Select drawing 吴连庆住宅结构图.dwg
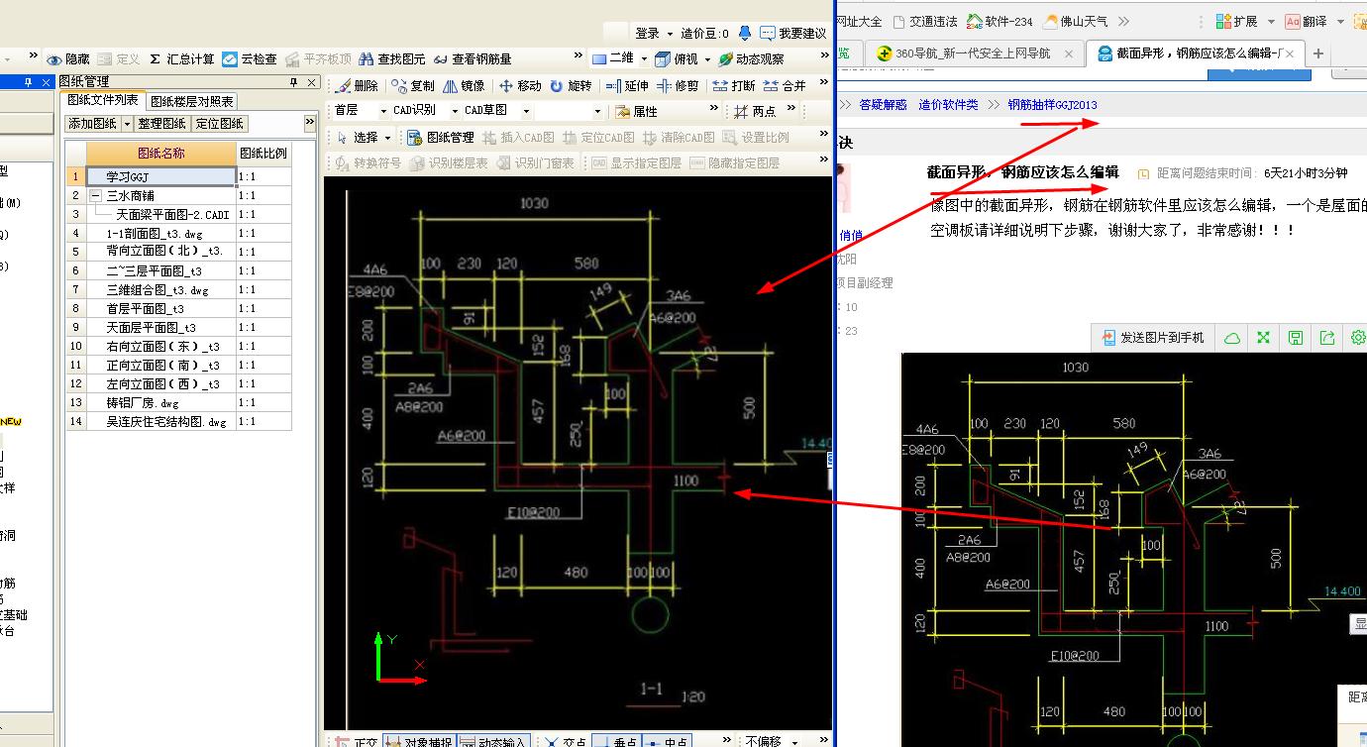The width and height of the screenshot is (1367, 747). tap(160, 422)
